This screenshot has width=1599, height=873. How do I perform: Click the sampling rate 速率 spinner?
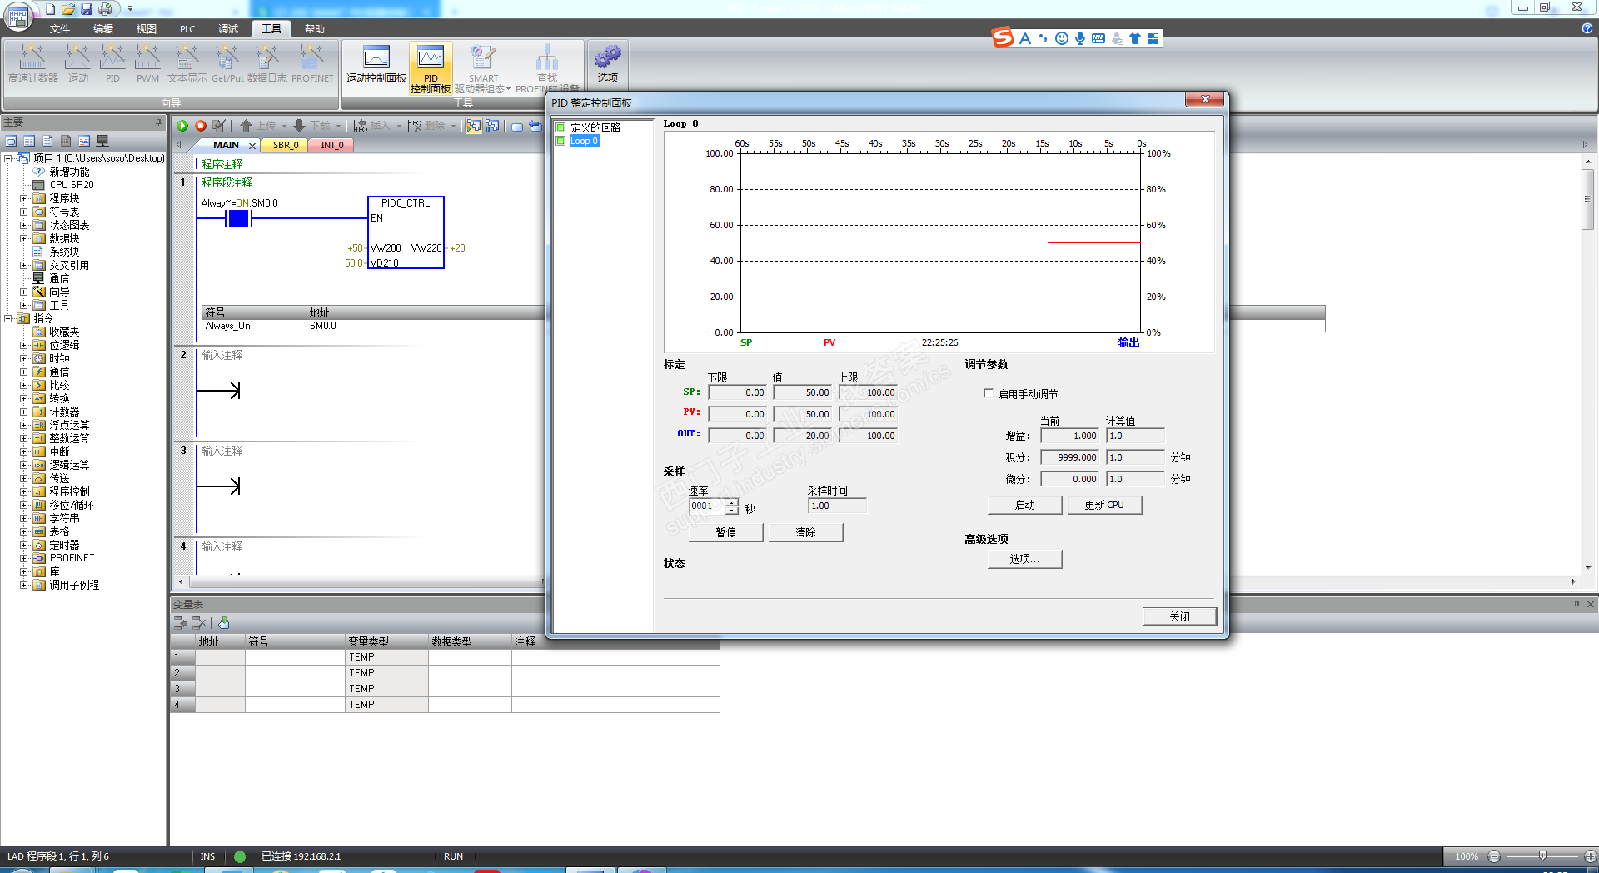731,506
